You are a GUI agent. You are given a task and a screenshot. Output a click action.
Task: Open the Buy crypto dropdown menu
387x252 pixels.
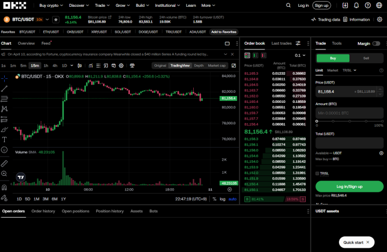pyautogui.click(x=51, y=5)
